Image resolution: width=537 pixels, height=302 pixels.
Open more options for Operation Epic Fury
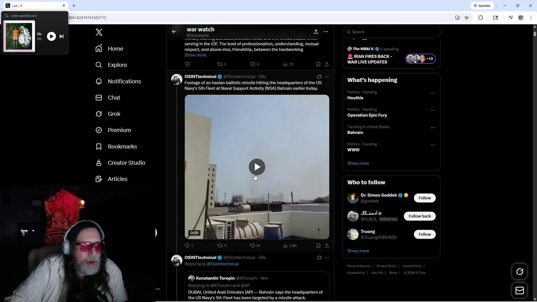click(x=433, y=110)
